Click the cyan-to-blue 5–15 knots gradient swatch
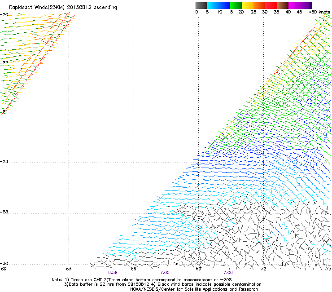This screenshot has width=332, height=292. (218, 5)
